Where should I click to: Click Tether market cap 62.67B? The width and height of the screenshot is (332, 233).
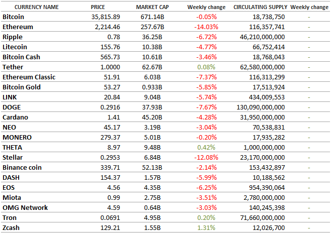152,67
